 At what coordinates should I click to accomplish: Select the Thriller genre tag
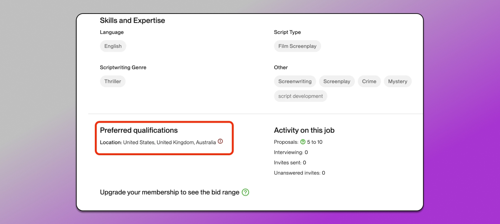[113, 81]
